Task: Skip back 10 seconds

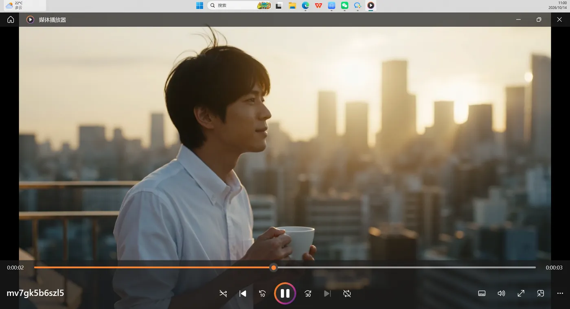Action: click(262, 294)
